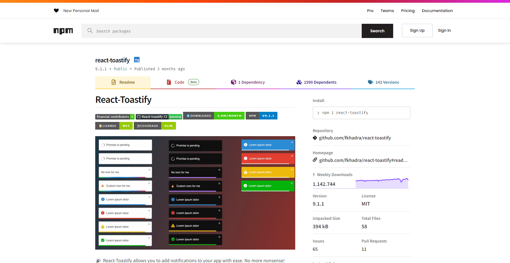Viewport: 510px width, 263px height.
Task: Open the Documentation menu link
Action: (x=437, y=11)
